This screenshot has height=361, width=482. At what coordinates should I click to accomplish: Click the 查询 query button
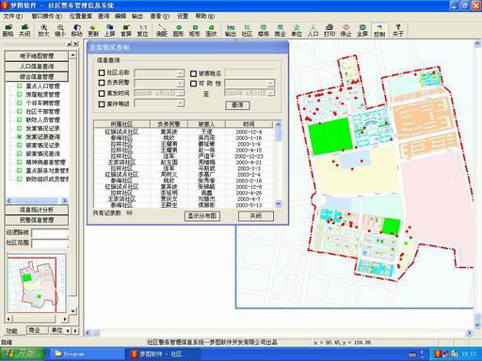[x=237, y=105]
